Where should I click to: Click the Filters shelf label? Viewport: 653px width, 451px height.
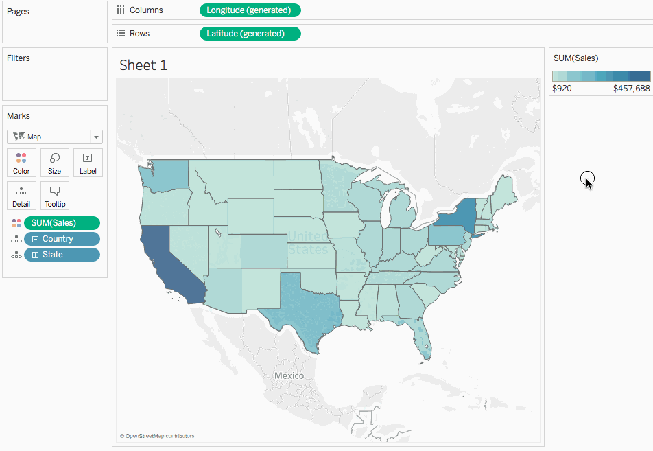coord(19,58)
